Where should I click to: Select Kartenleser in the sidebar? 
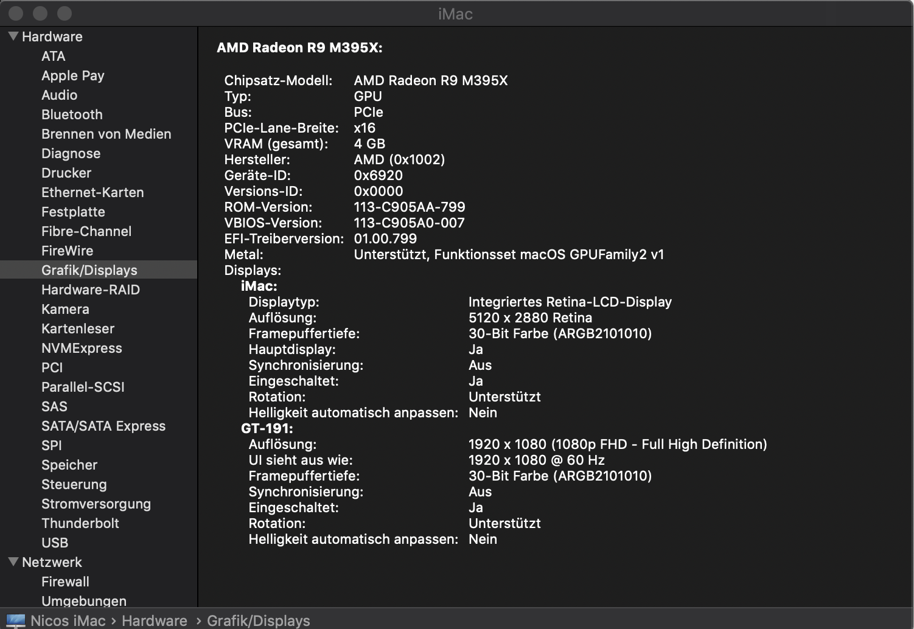pos(78,328)
